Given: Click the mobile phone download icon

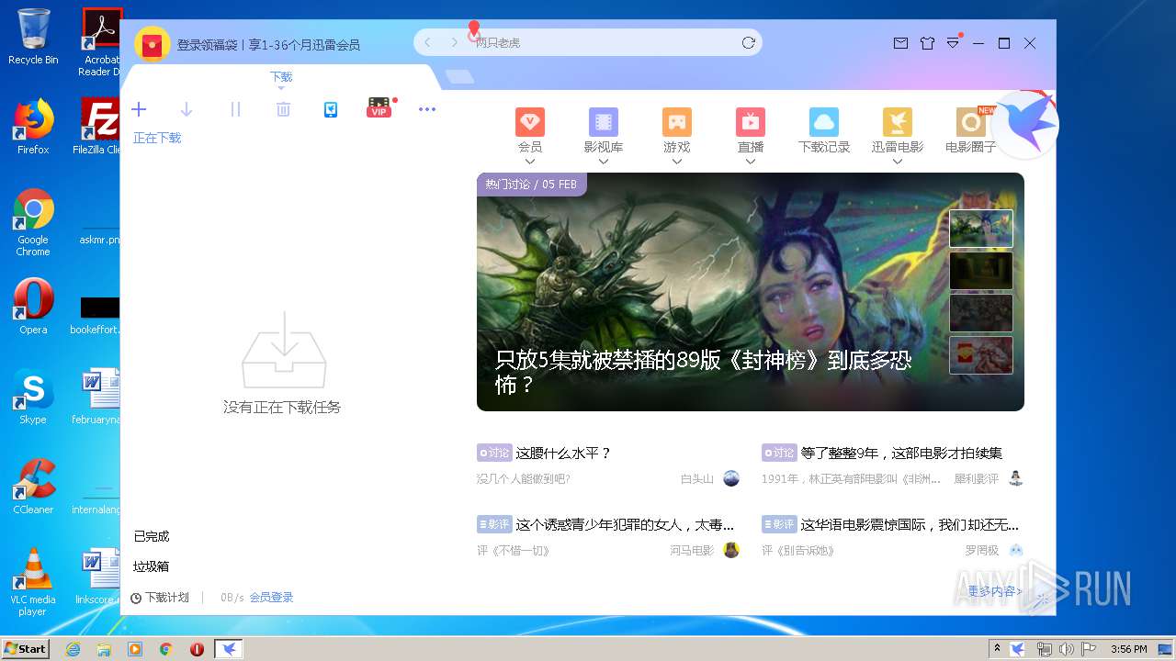Looking at the screenshot, I should coord(331,109).
